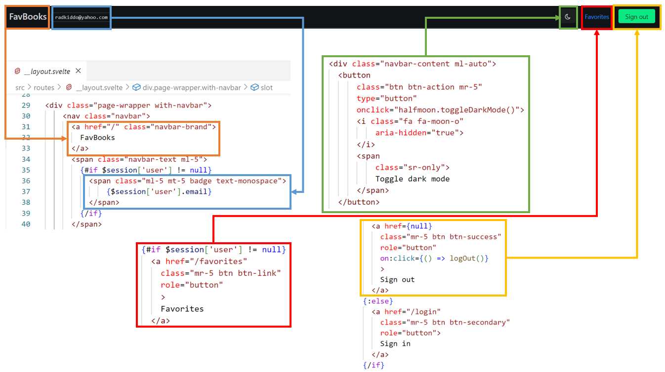The width and height of the screenshot is (665, 372).
Task: Open the routes breadcrumb dropdown
Action: tap(44, 87)
